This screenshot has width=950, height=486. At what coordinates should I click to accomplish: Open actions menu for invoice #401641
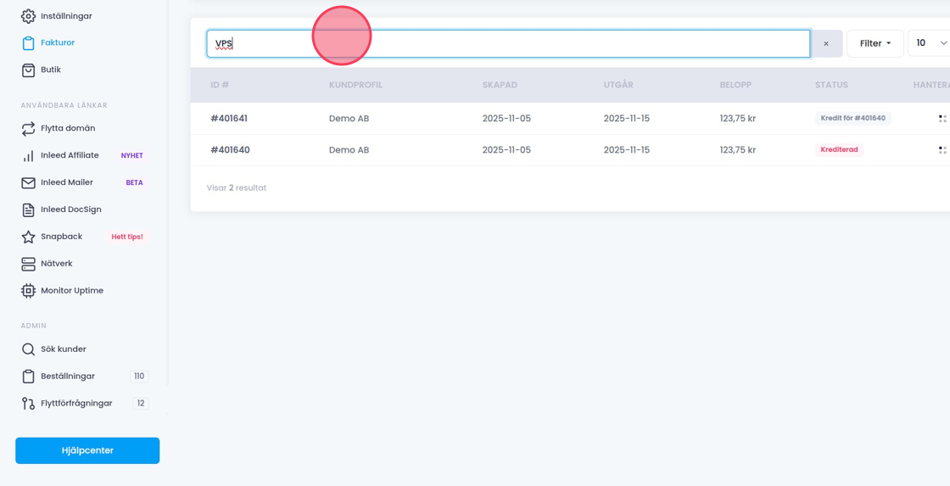[x=942, y=119]
